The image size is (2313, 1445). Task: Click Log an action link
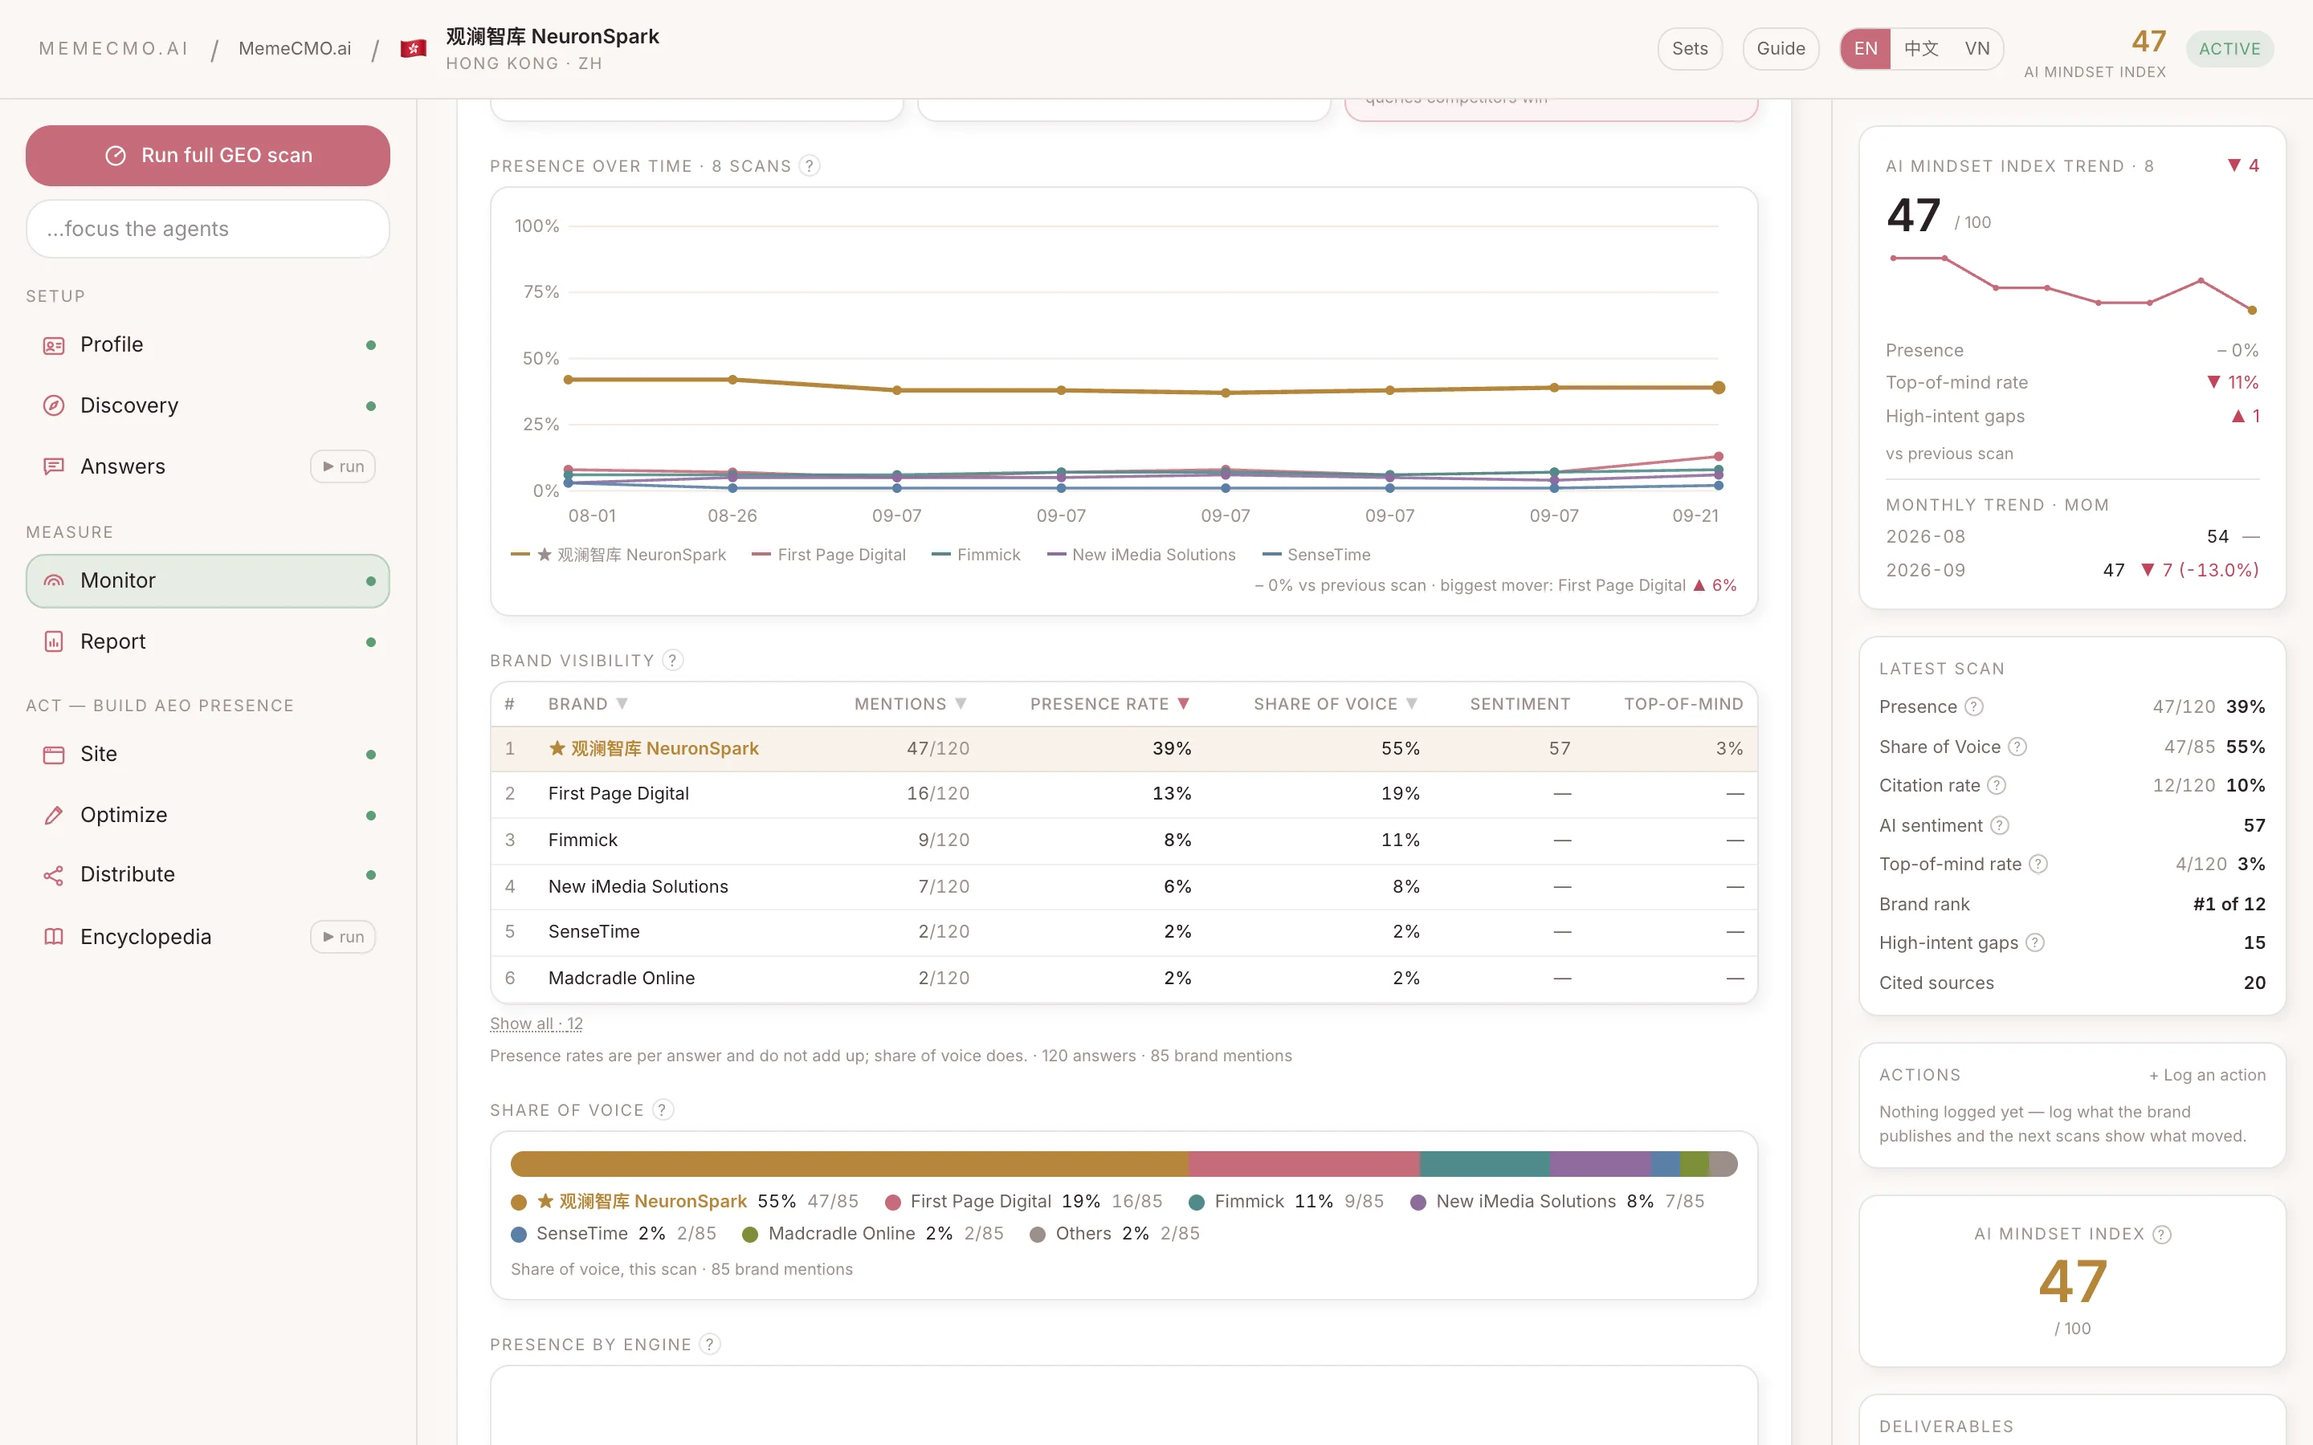pyautogui.click(x=2207, y=1074)
